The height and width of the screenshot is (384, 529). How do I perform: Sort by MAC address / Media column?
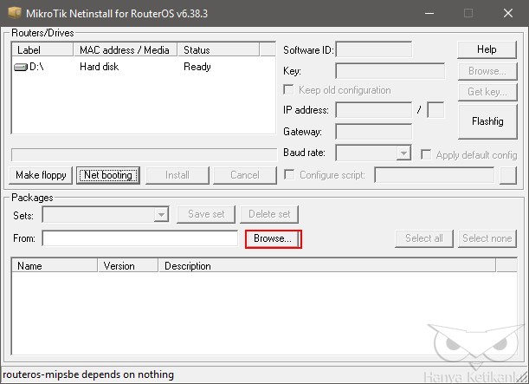click(x=125, y=49)
